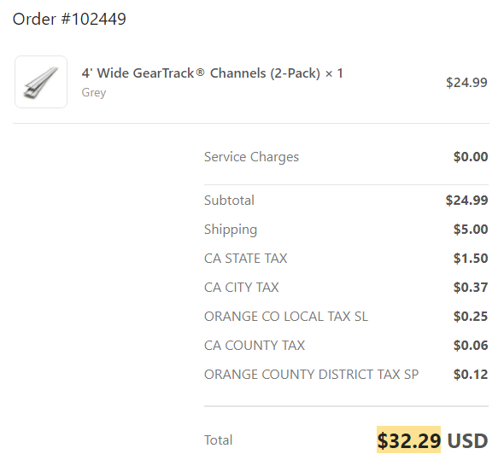Click the $24.99 product line price
504x460 pixels.
[466, 83]
